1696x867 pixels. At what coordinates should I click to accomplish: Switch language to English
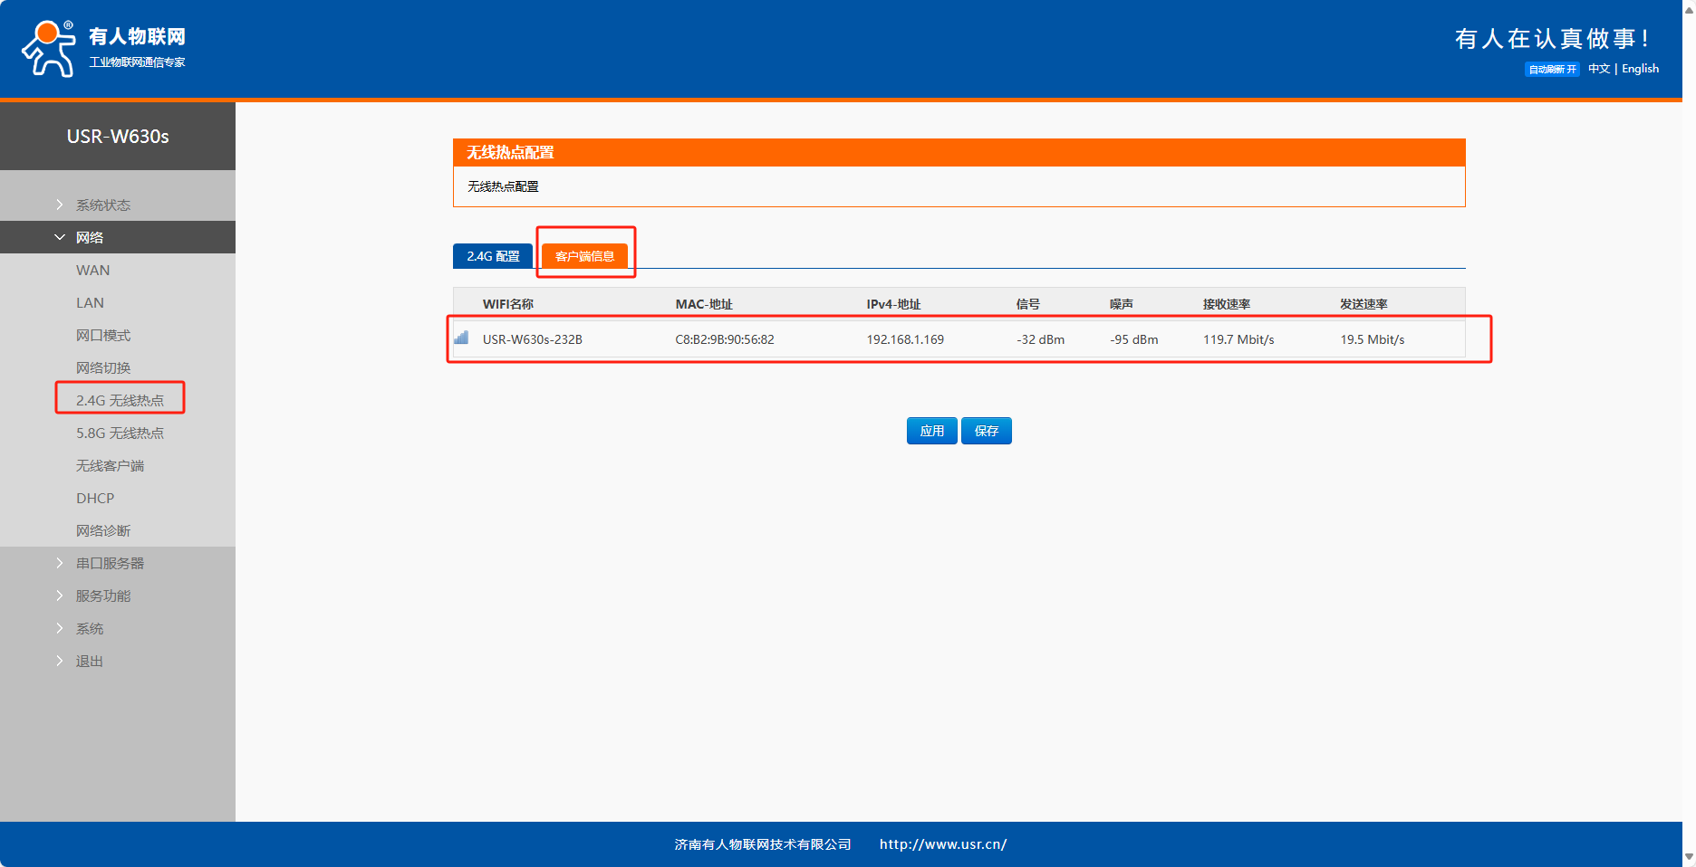(1640, 69)
